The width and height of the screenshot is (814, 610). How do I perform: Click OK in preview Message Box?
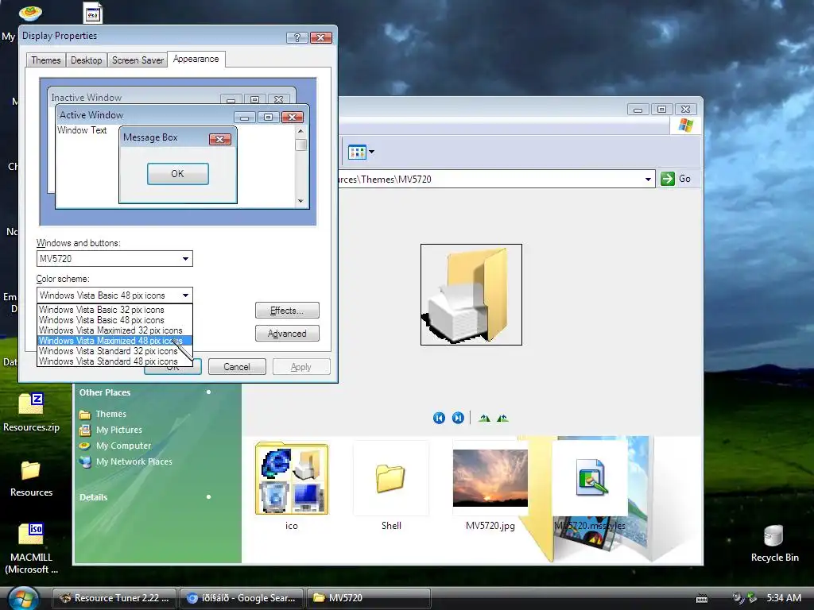point(177,174)
